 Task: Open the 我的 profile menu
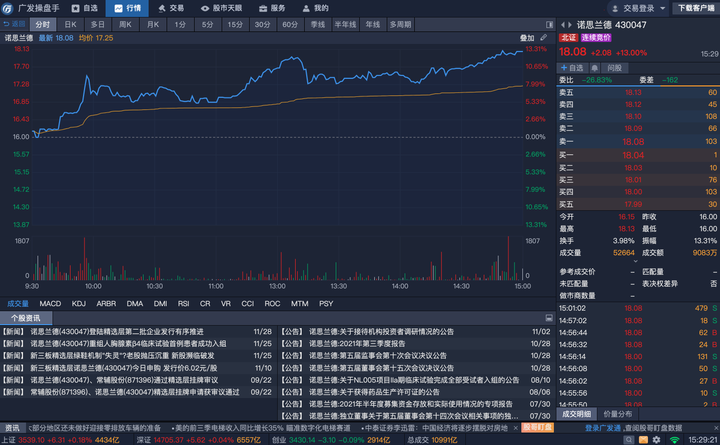(x=316, y=8)
